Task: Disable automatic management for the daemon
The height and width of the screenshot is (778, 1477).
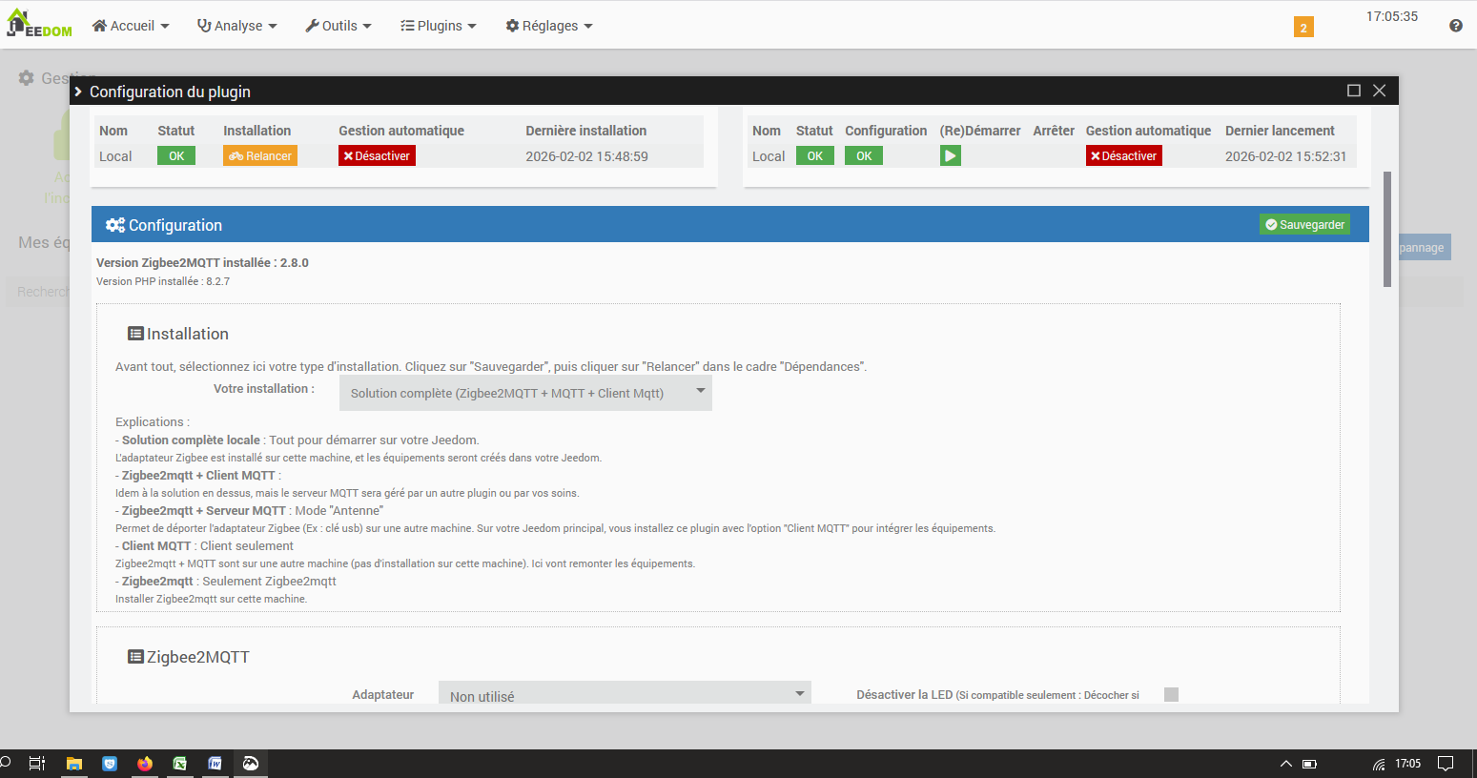Action: (1124, 156)
